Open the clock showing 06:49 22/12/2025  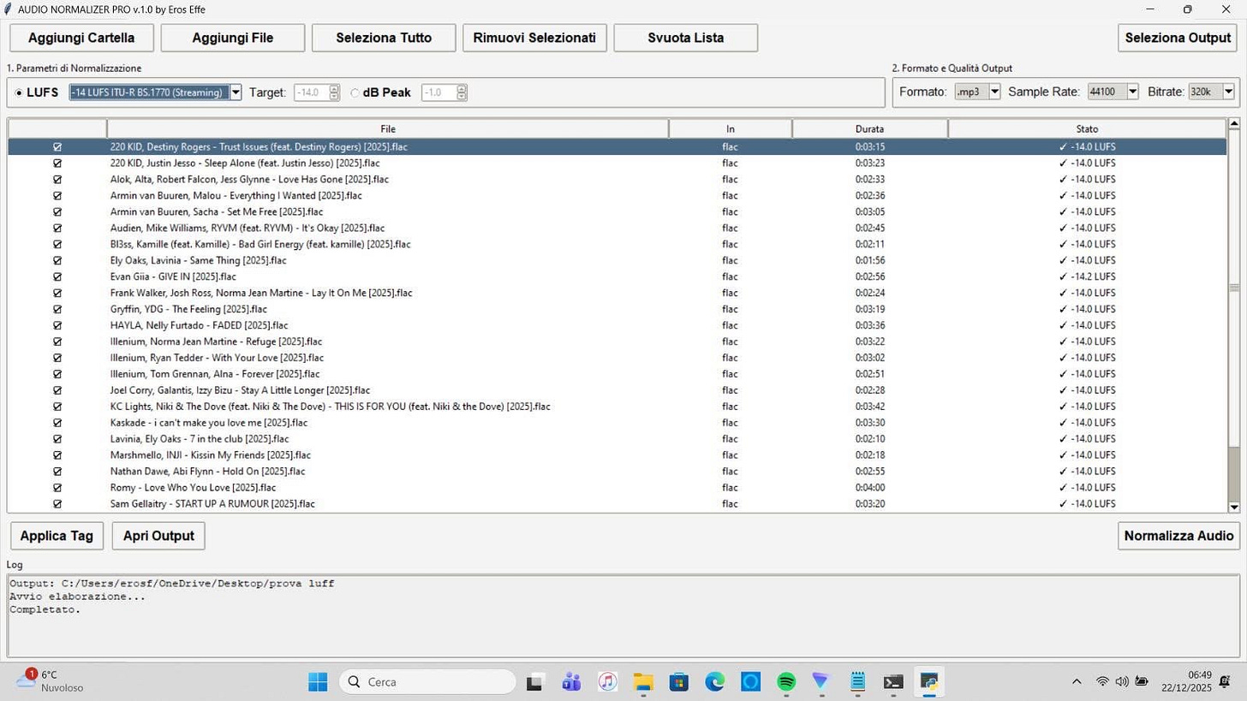1187,681
